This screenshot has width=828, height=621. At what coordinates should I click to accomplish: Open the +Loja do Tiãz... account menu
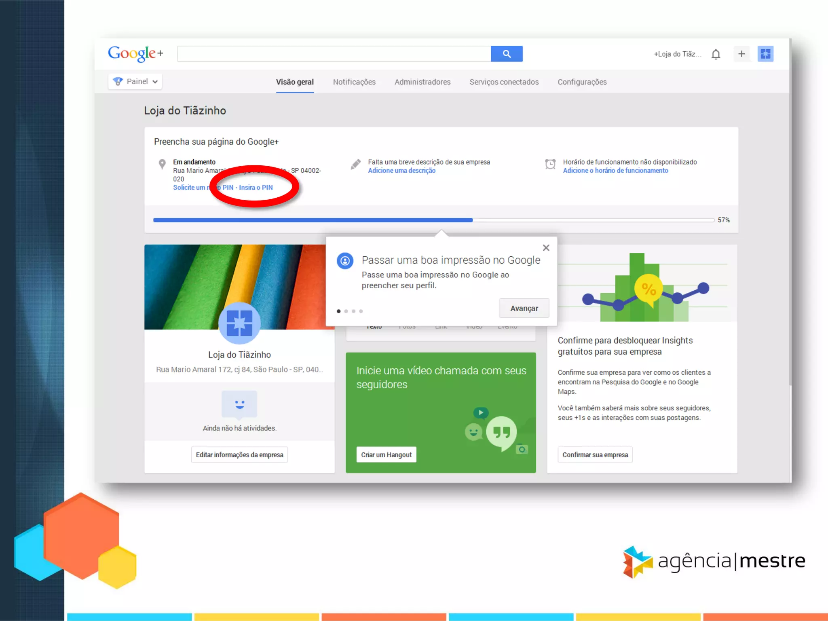click(x=677, y=54)
